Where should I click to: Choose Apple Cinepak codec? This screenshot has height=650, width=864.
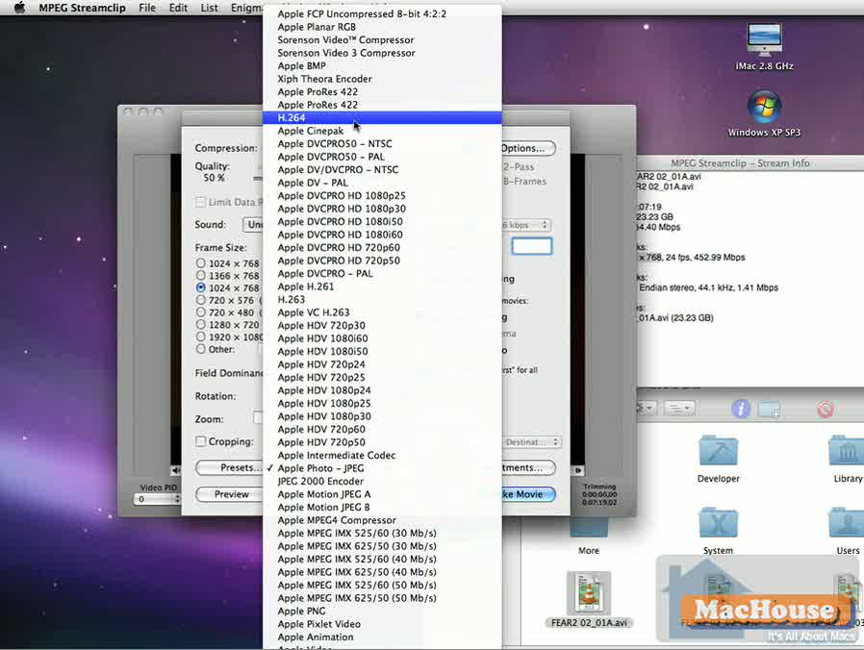coord(382,131)
